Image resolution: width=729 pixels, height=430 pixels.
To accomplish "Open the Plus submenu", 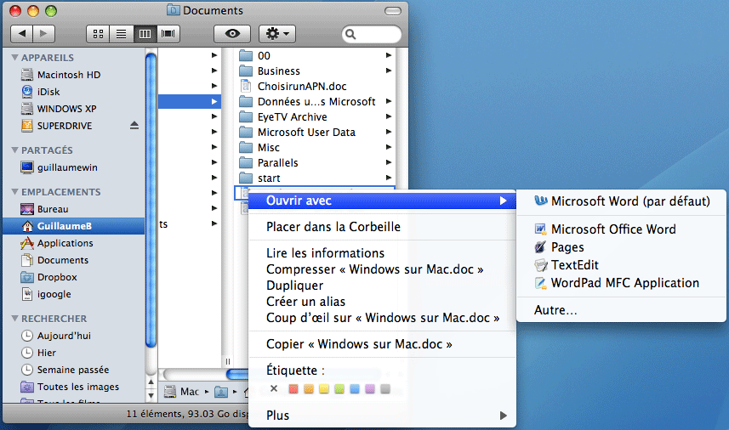I will tap(382, 416).
